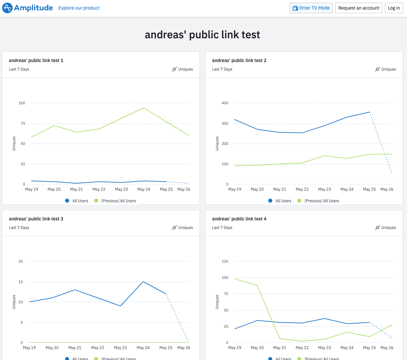Click the Uniques icon on test 1 chart
This screenshot has width=407, height=360.
click(x=174, y=69)
